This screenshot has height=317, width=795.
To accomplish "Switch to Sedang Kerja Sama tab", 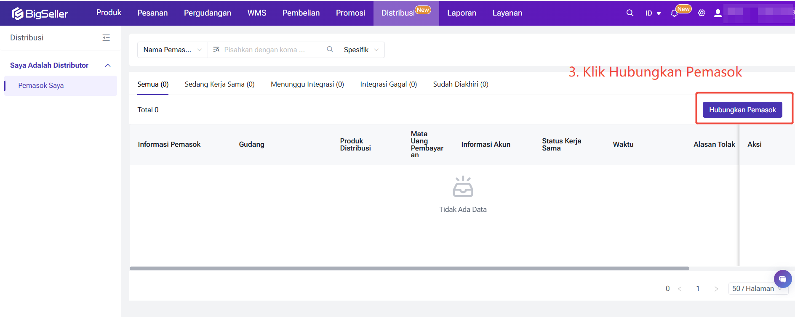I will coord(219,84).
